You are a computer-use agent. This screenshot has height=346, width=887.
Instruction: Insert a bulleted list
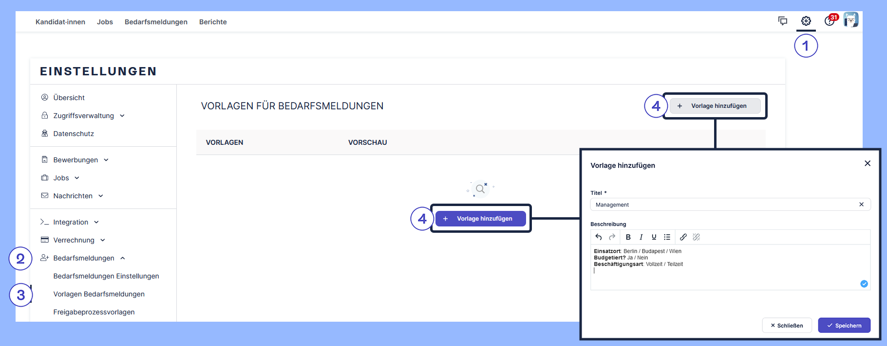667,237
